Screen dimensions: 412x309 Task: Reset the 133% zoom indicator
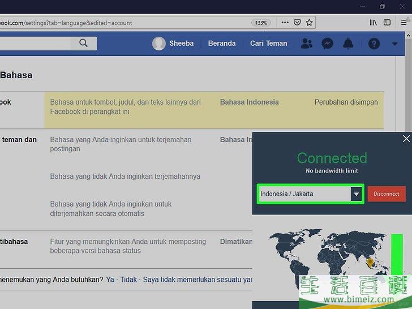(261, 23)
